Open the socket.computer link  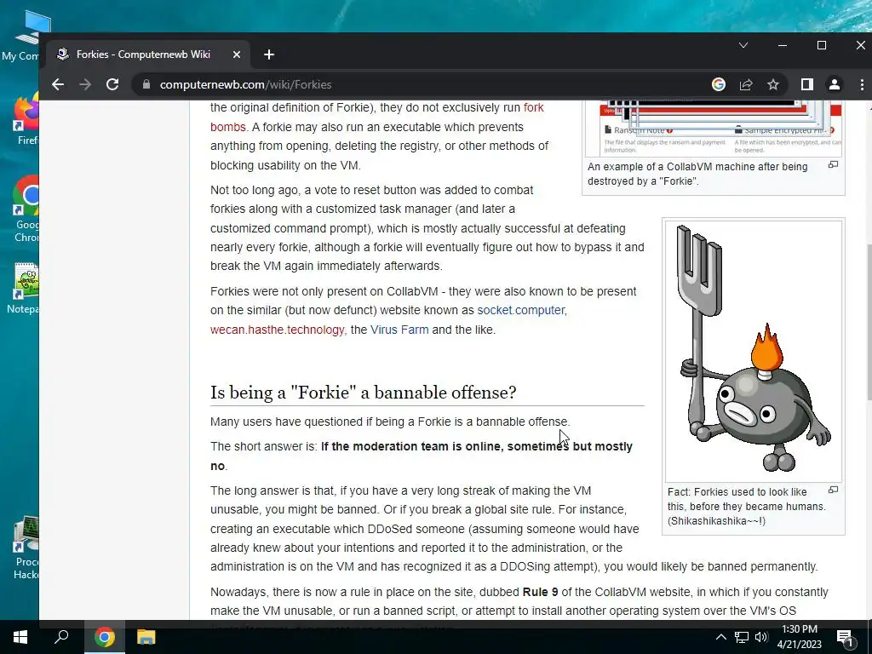click(520, 310)
